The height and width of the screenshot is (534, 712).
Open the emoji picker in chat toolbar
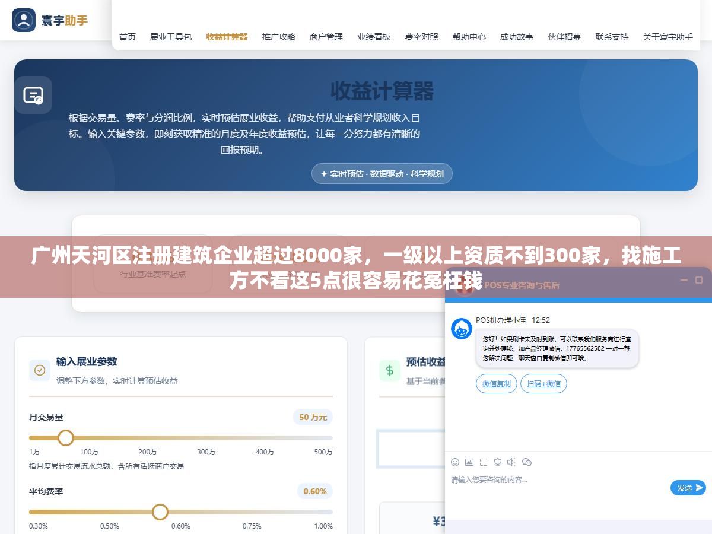[455, 462]
